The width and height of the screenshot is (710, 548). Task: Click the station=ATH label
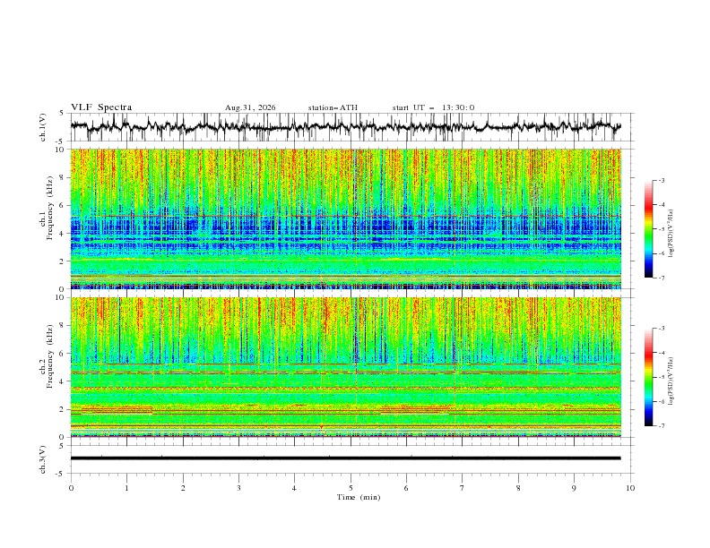[333, 107]
